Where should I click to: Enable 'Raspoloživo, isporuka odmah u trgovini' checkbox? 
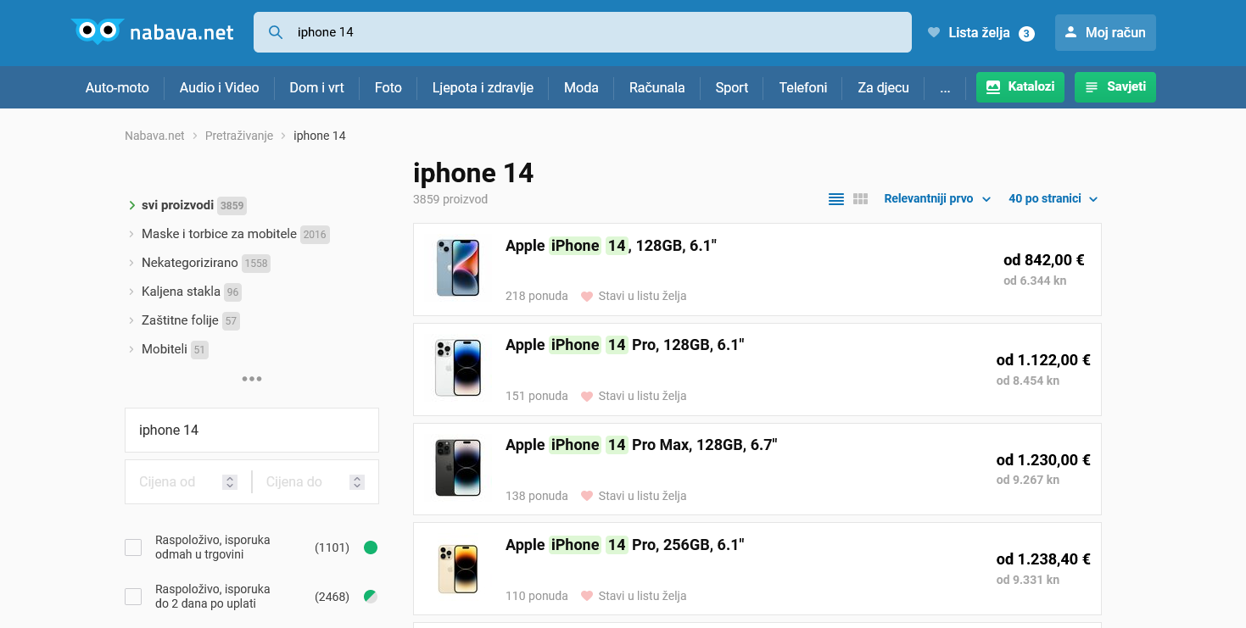click(133, 547)
